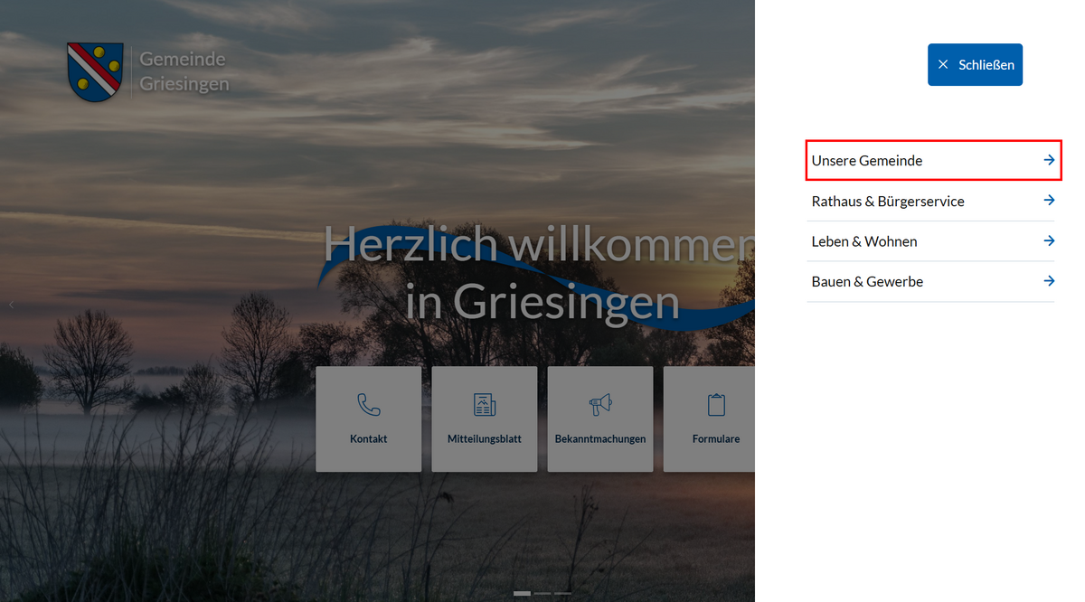Image resolution: width=1085 pixels, height=602 pixels.
Task: Expand Leben & Wohnen via its arrow
Action: tap(1049, 240)
